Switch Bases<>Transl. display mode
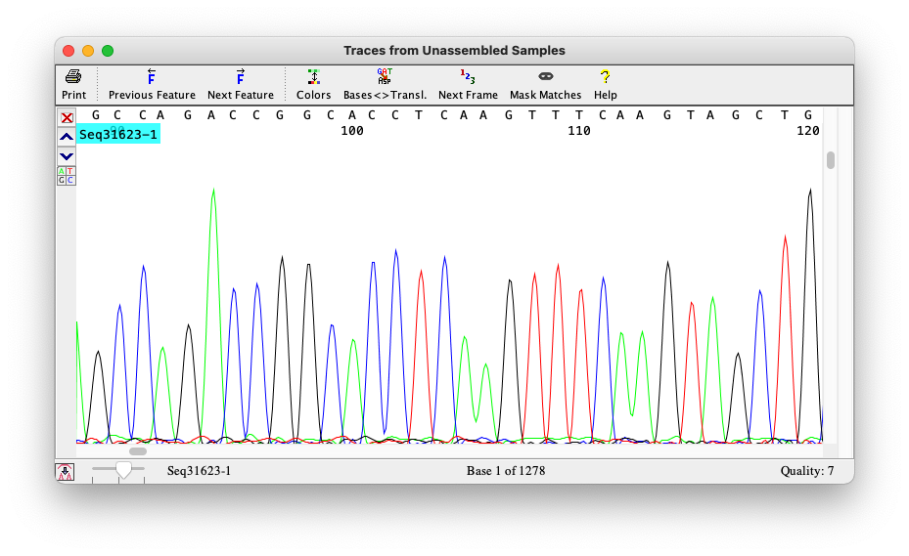The height and width of the screenshot is (556, 909). pos(385,77)
